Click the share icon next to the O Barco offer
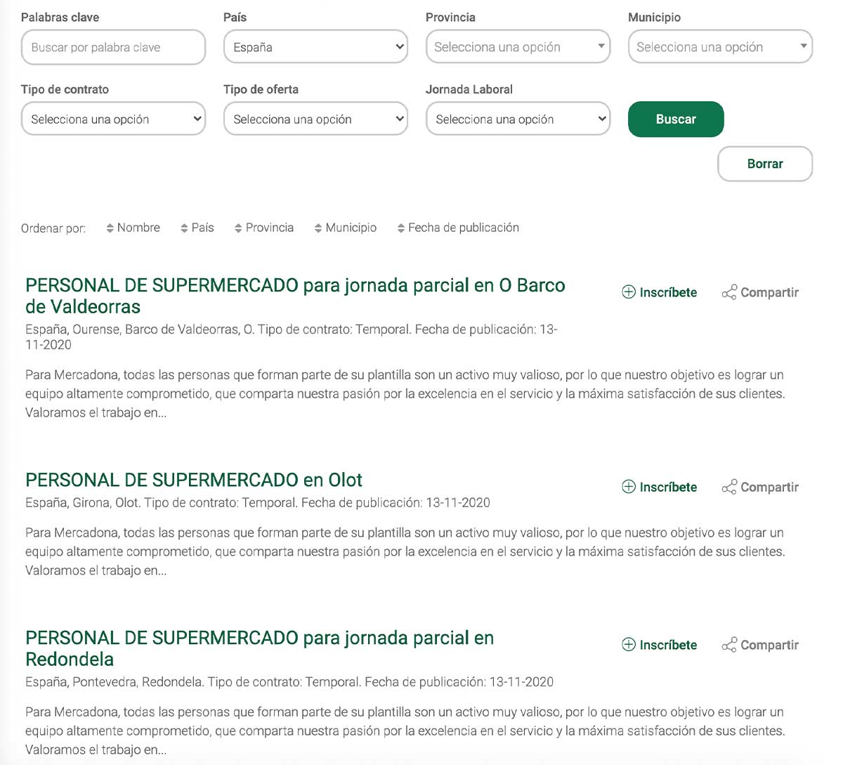 731,292
